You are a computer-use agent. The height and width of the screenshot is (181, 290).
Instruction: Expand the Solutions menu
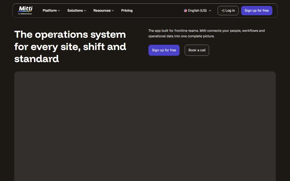coord(76,11)
